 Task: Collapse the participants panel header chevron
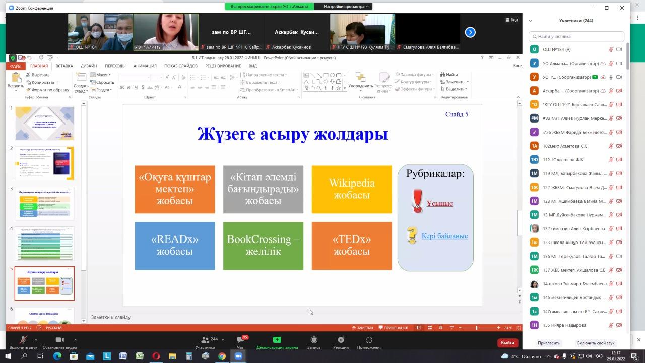pyautogui.click(x=531, y=21)
